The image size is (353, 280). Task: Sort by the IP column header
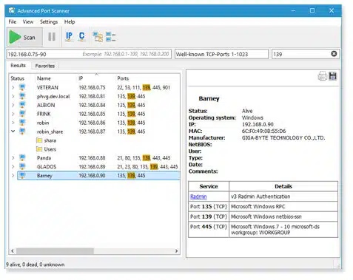coord(81,78)
